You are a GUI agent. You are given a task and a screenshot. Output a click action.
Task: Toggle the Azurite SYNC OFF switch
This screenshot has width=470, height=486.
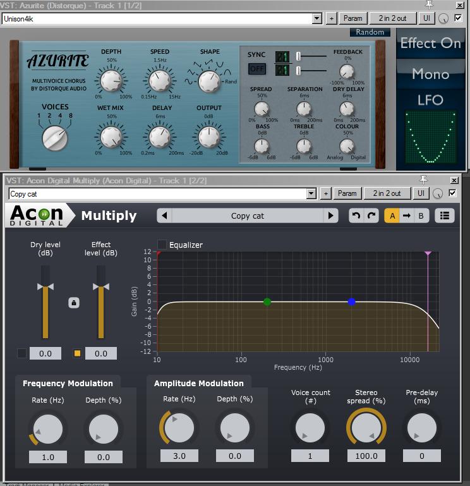[257, 69]
